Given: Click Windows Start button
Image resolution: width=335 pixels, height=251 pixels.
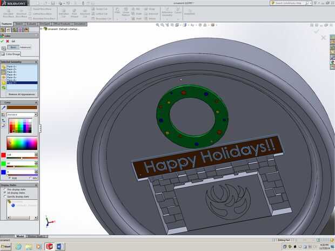Looking at the screenshot, I should coord(6,247).
